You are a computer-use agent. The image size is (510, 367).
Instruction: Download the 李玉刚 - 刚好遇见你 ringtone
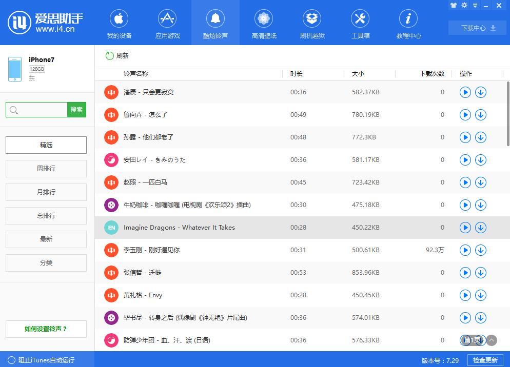coord(481,250)
